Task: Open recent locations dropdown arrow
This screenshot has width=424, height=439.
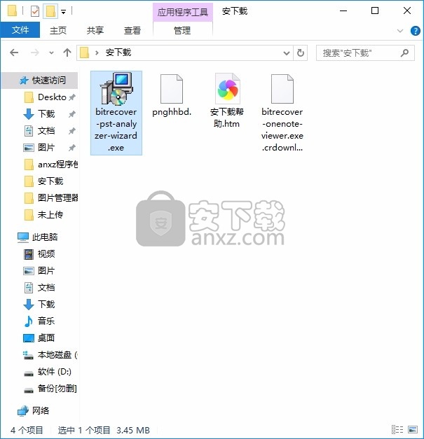Action: click(x=51, y=53)
